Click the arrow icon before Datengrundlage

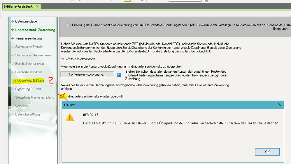coord(12,22)
